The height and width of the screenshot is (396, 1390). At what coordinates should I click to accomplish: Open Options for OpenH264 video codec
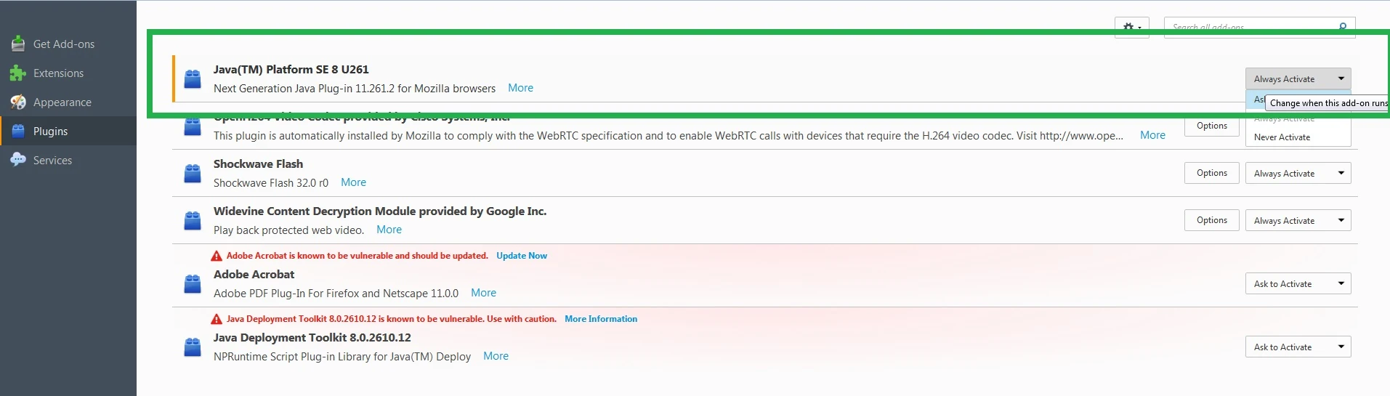pos(1211,126)
